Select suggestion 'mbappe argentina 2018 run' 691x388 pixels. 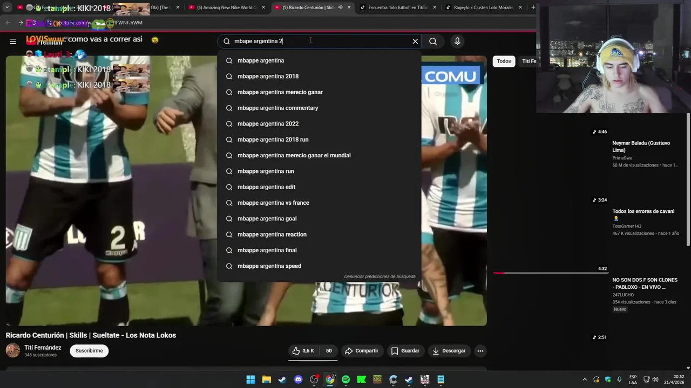pos(319,140)
